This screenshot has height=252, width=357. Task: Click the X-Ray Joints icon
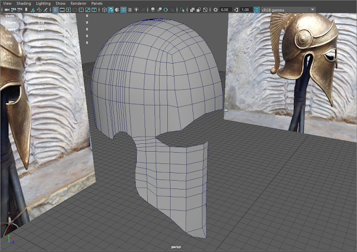[x=205, y=10]
